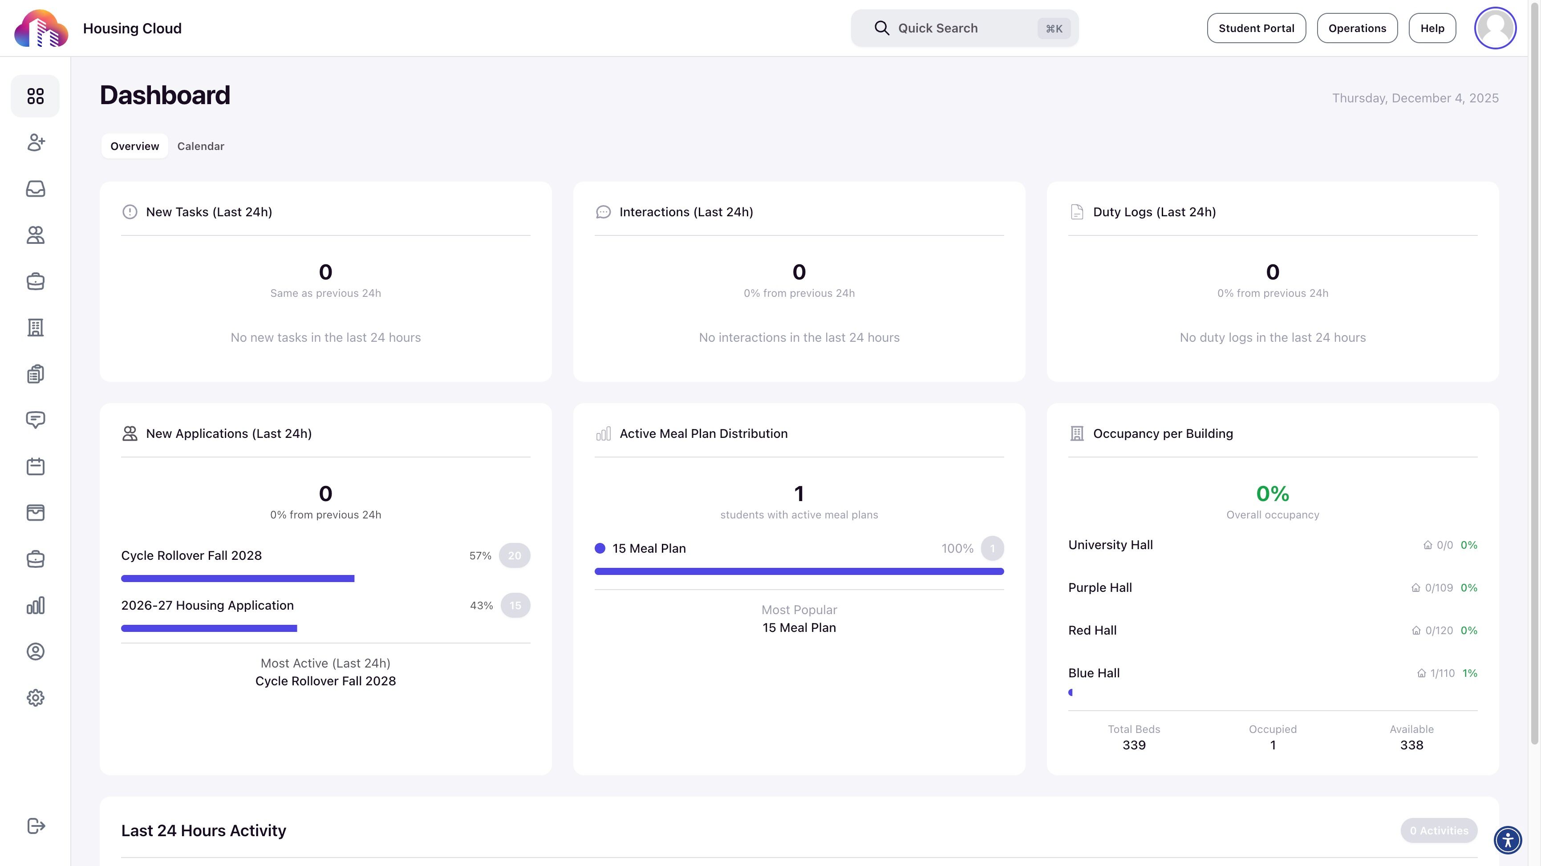
Task: Click the clipboard documents sidebar icon
Action: coord(35,374)
